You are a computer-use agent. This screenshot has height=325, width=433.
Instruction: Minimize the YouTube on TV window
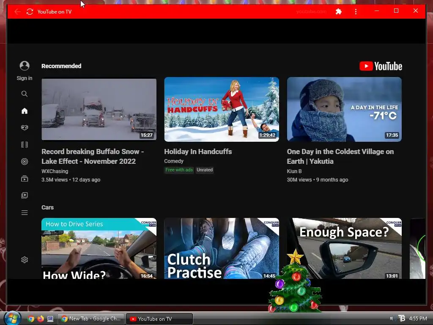(377, 11)
